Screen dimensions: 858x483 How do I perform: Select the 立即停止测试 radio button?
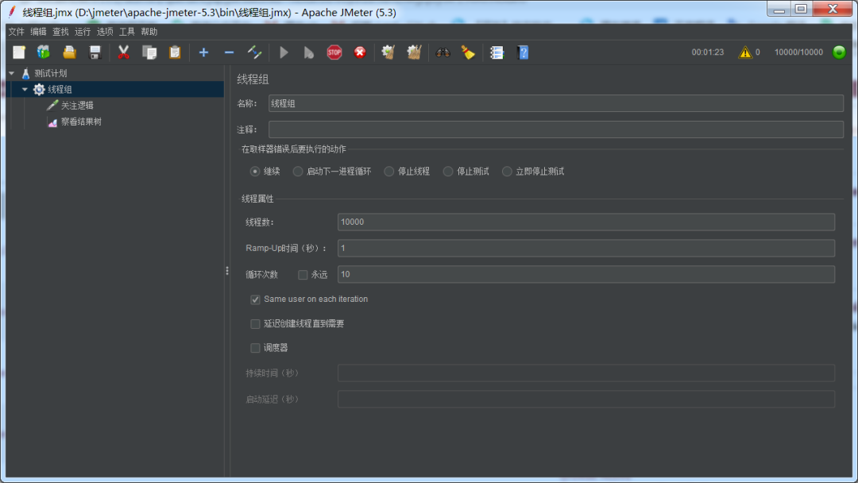(507, 172)
